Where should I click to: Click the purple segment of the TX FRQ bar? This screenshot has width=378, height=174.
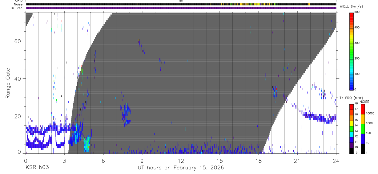coord(352,145)
